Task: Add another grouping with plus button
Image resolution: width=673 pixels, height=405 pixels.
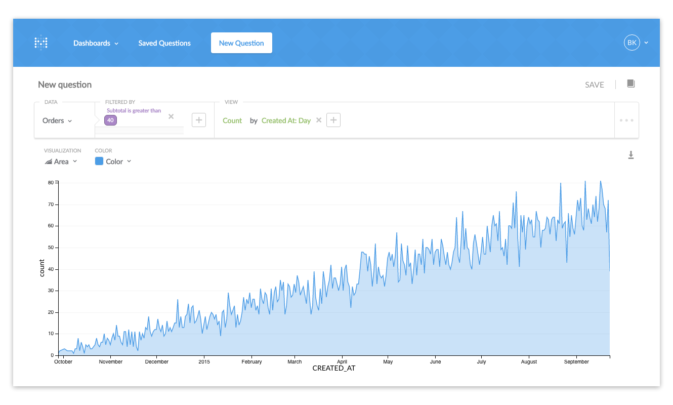Action: [333, 120]
